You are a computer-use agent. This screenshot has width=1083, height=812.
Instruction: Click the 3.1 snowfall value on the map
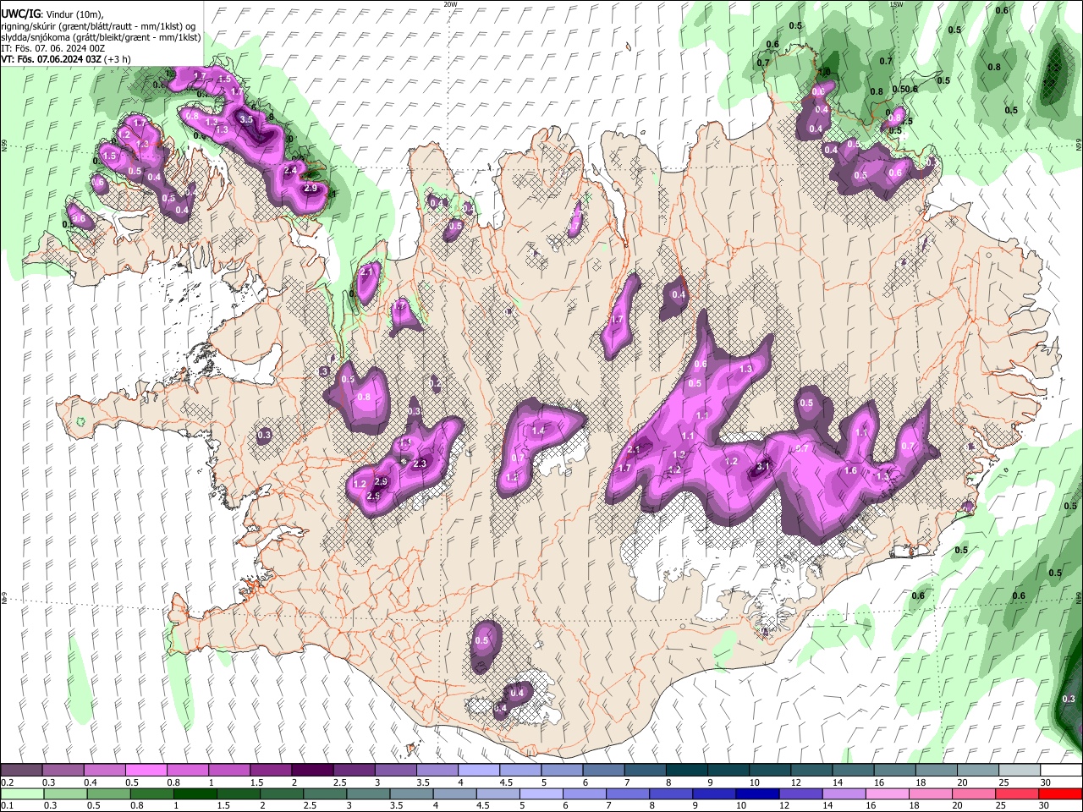[x=762, y=466]
